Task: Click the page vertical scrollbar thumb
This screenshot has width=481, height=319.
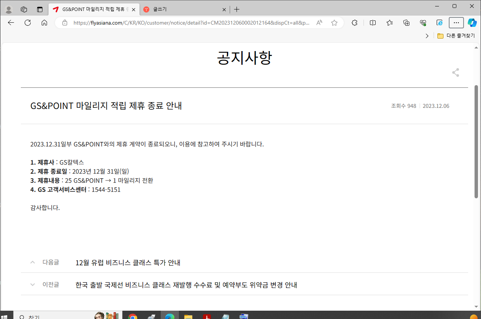Action: click(x=476, y=142)
